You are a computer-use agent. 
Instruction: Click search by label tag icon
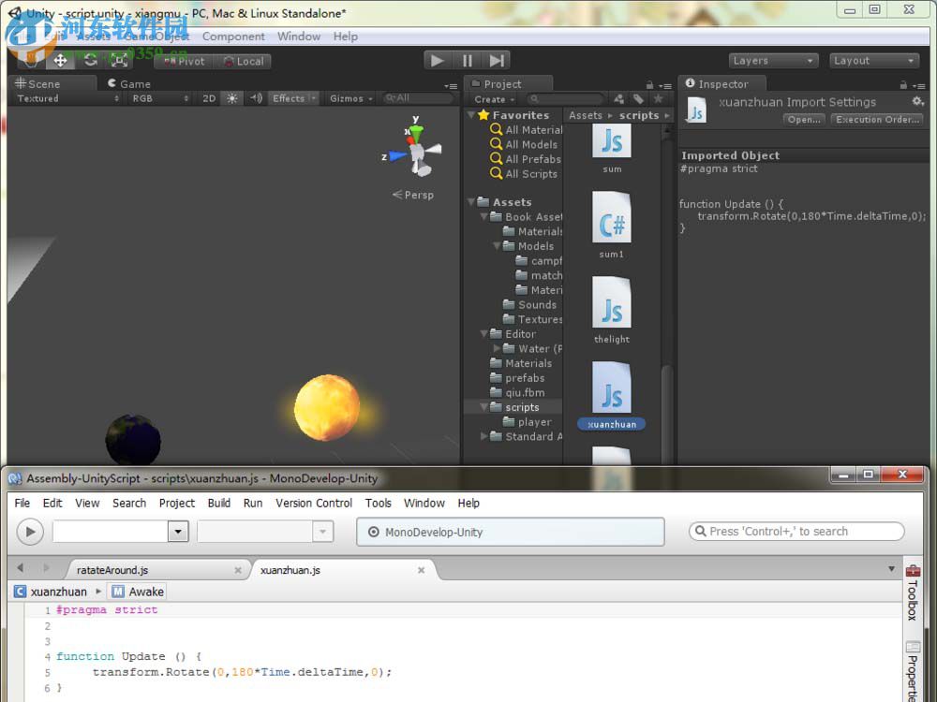(638, 98)
